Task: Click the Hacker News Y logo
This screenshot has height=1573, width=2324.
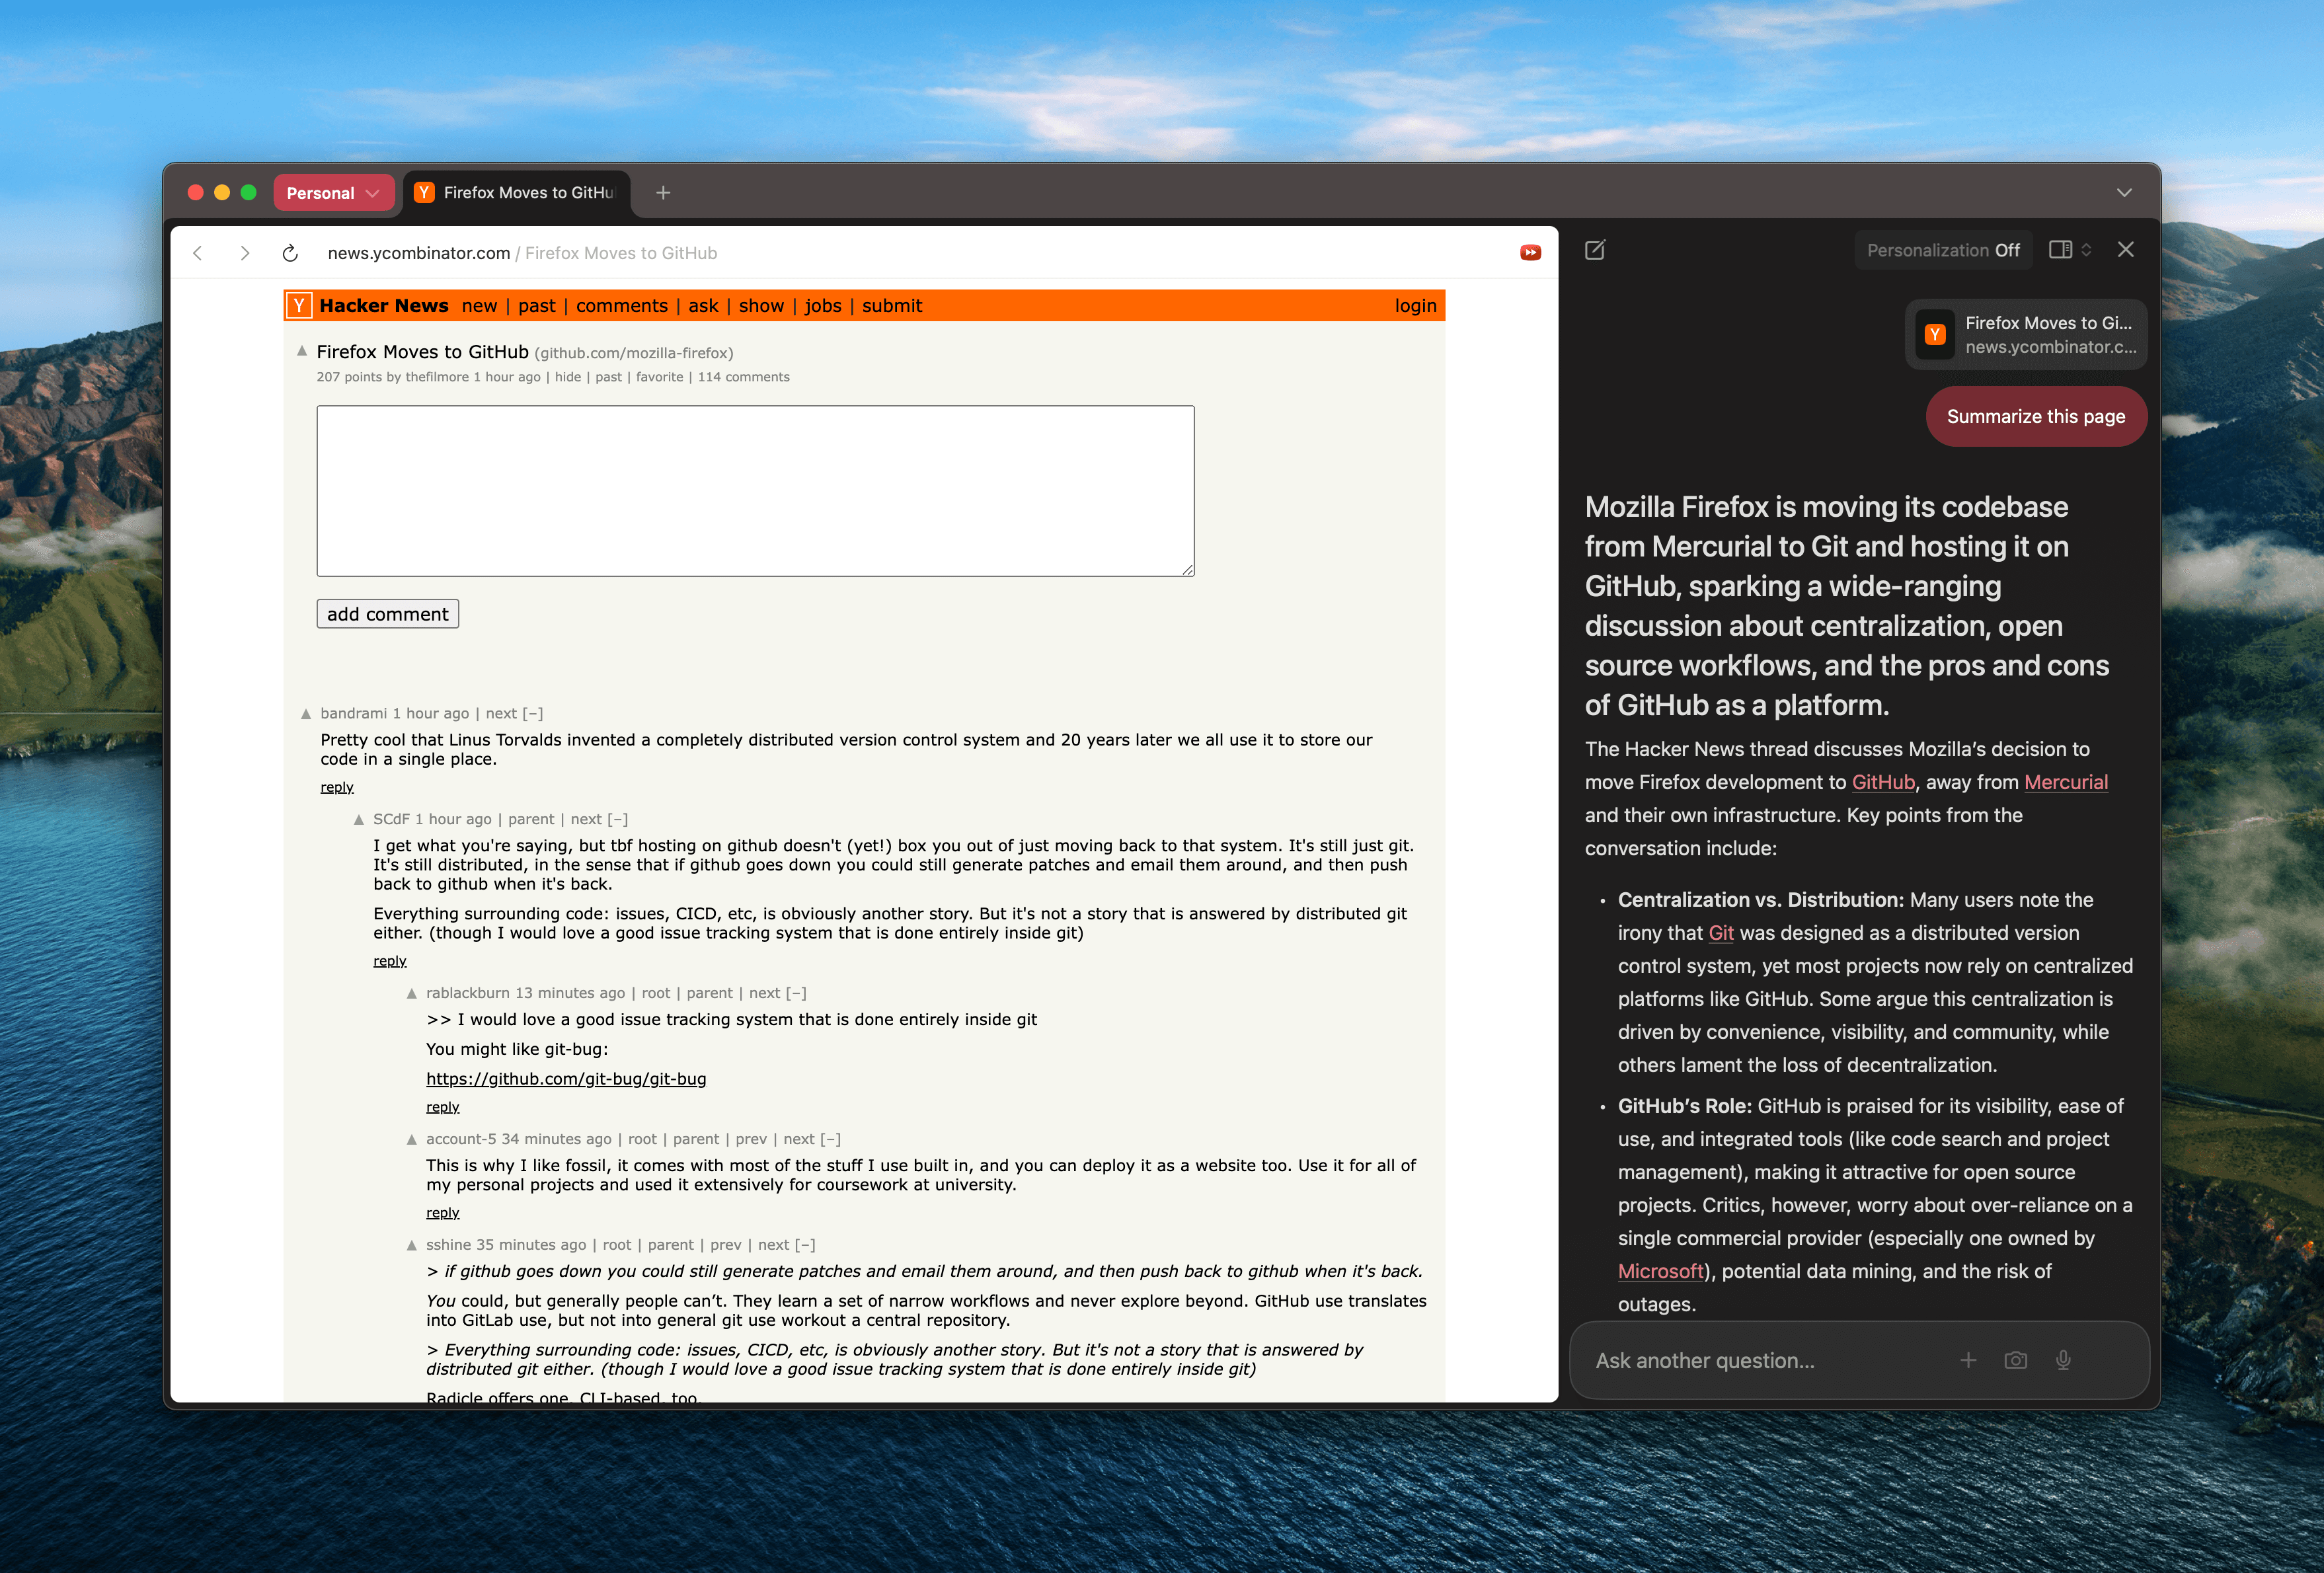Action: point(299,306)
